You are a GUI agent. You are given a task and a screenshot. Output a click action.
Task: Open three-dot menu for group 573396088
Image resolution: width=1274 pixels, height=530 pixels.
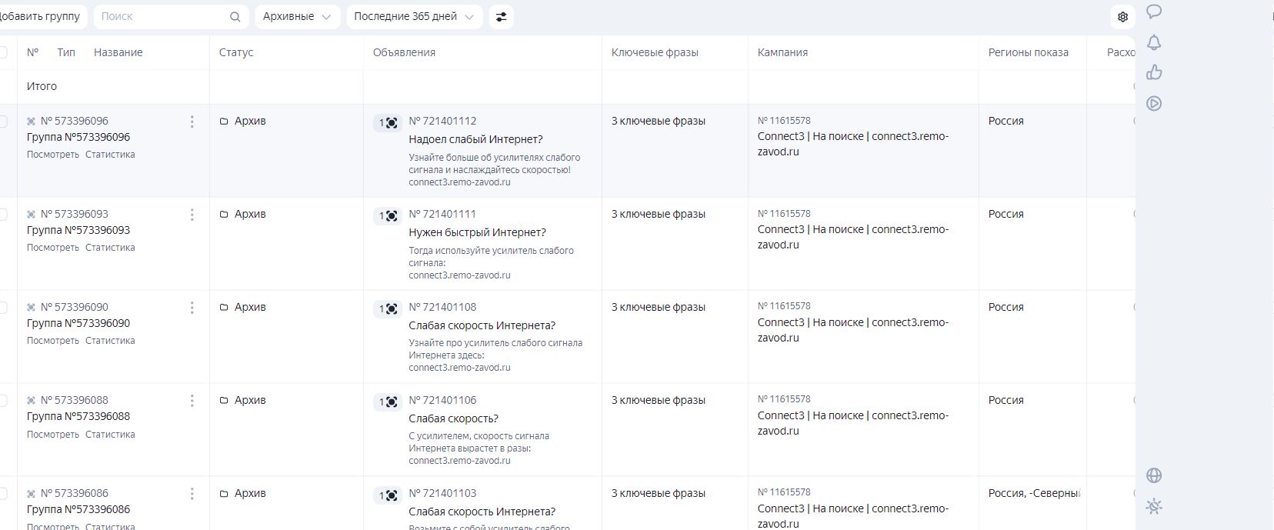(192, 401)
